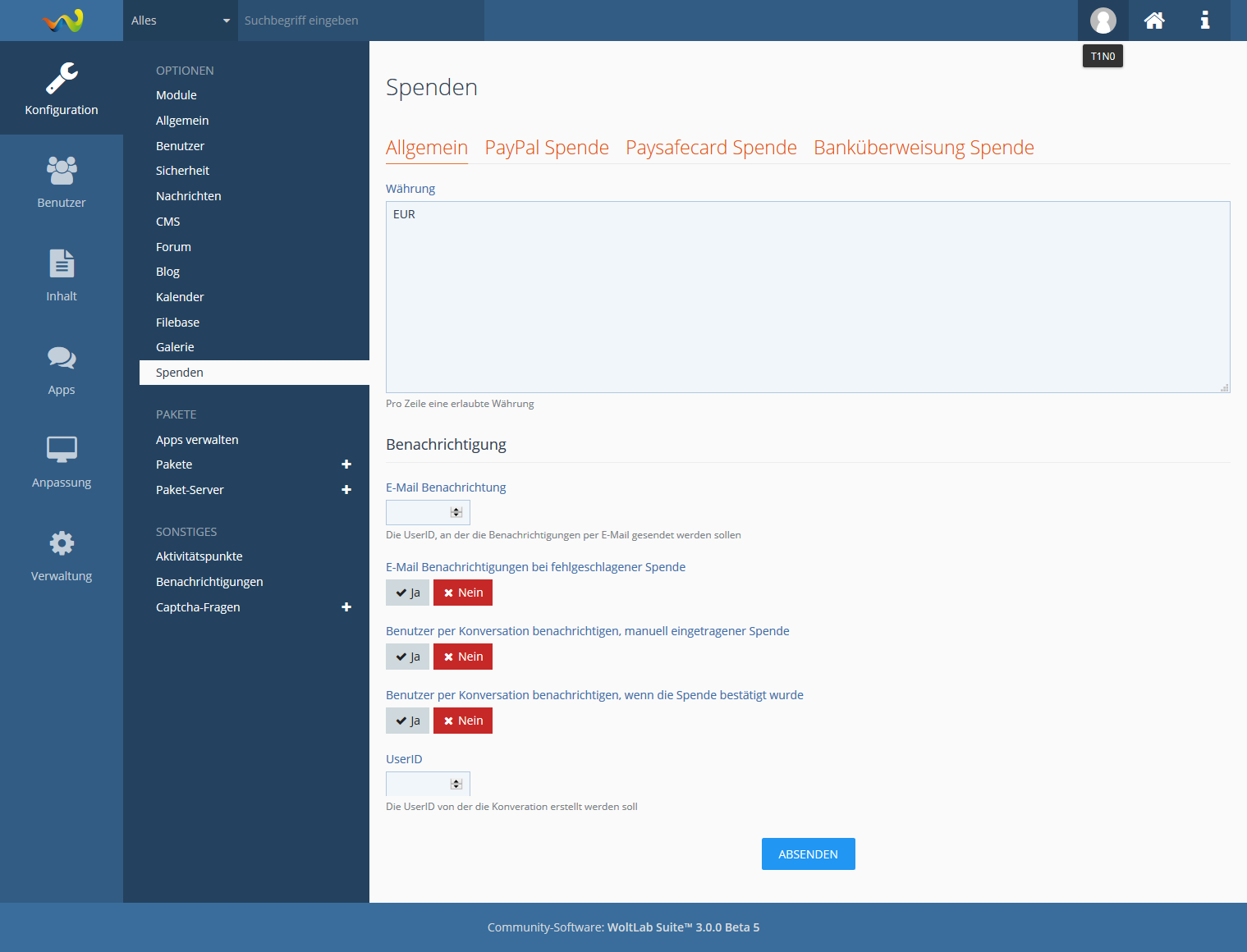Open the Anpassung monitor section

tap(62, 461)
